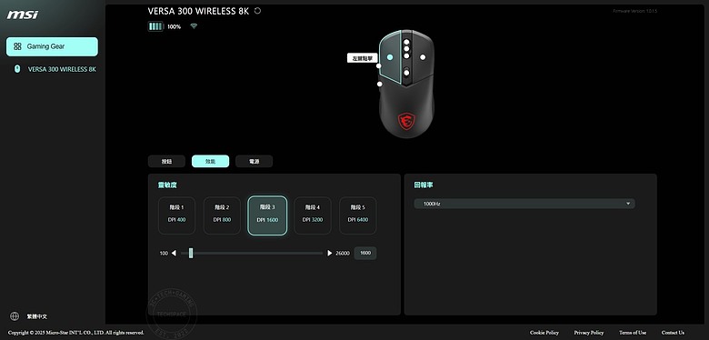Click the Micro-Star copyright notice
This screenshot has width=709, height=340.
tap(76, 333)
